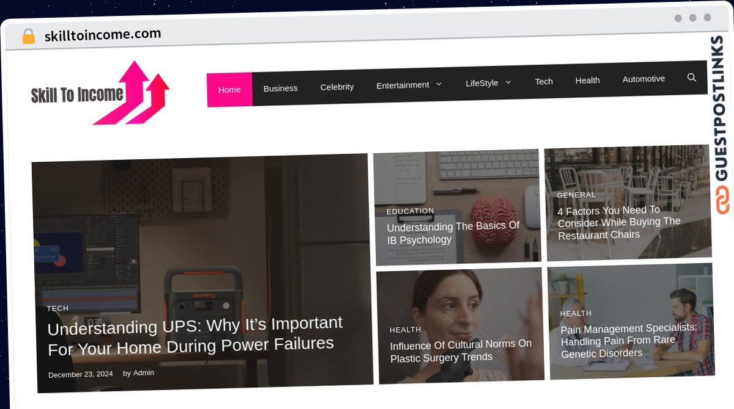Open the Automotive menu item
Image resolution: width=734 pixels, height=409 pixels.
pyautogui.click(x=643, y=79)
